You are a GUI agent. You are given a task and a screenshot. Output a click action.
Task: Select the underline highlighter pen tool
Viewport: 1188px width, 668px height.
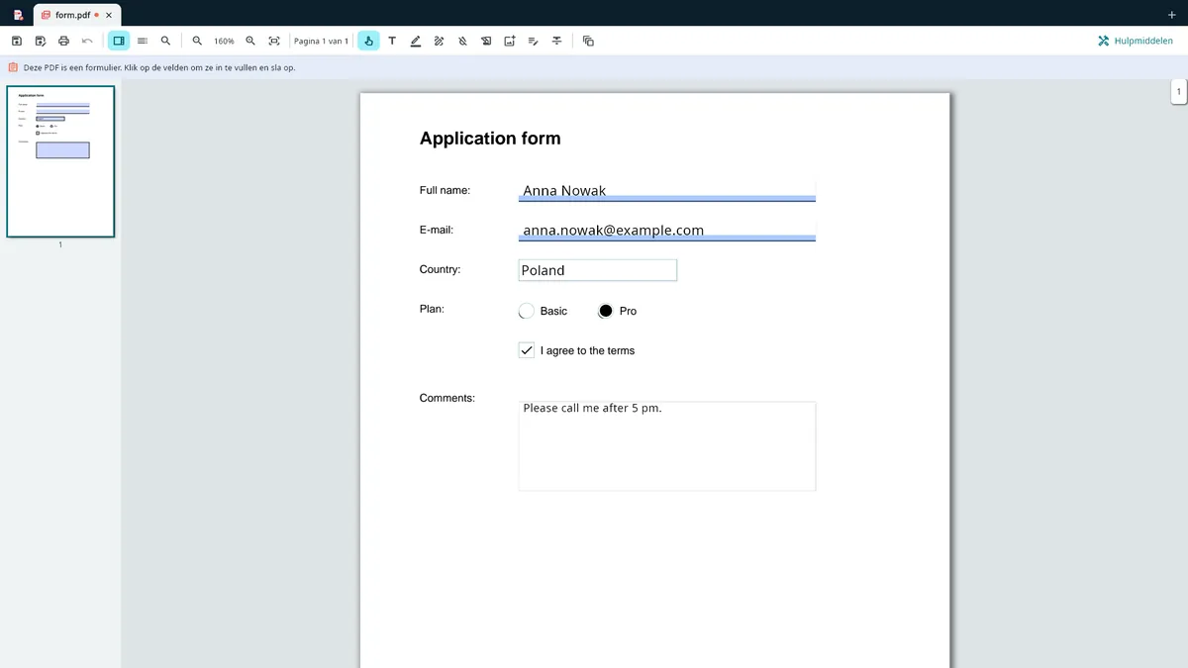point(416,41)
